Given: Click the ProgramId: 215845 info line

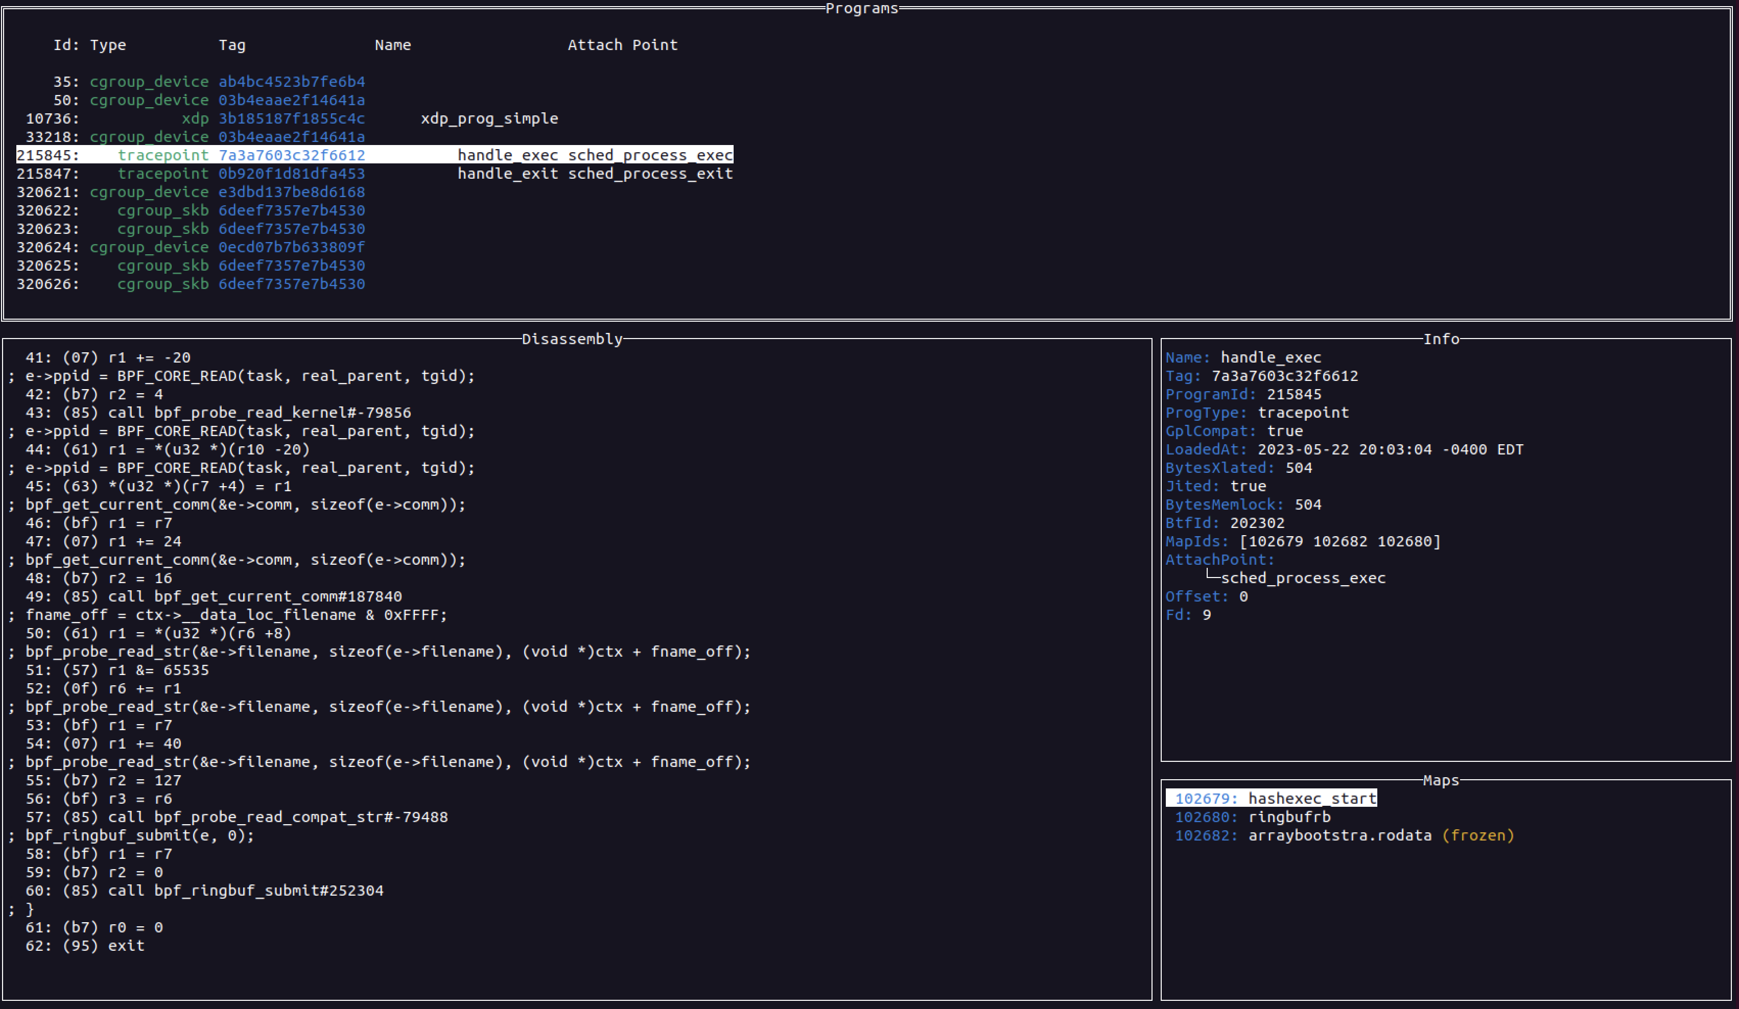Looking at the screenshot, I should point(1243,395).
